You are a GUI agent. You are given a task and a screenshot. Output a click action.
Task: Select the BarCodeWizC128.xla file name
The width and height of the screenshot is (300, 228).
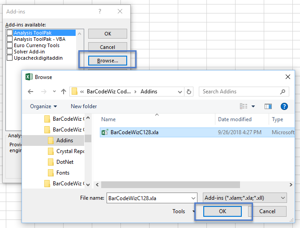point(134,132)
